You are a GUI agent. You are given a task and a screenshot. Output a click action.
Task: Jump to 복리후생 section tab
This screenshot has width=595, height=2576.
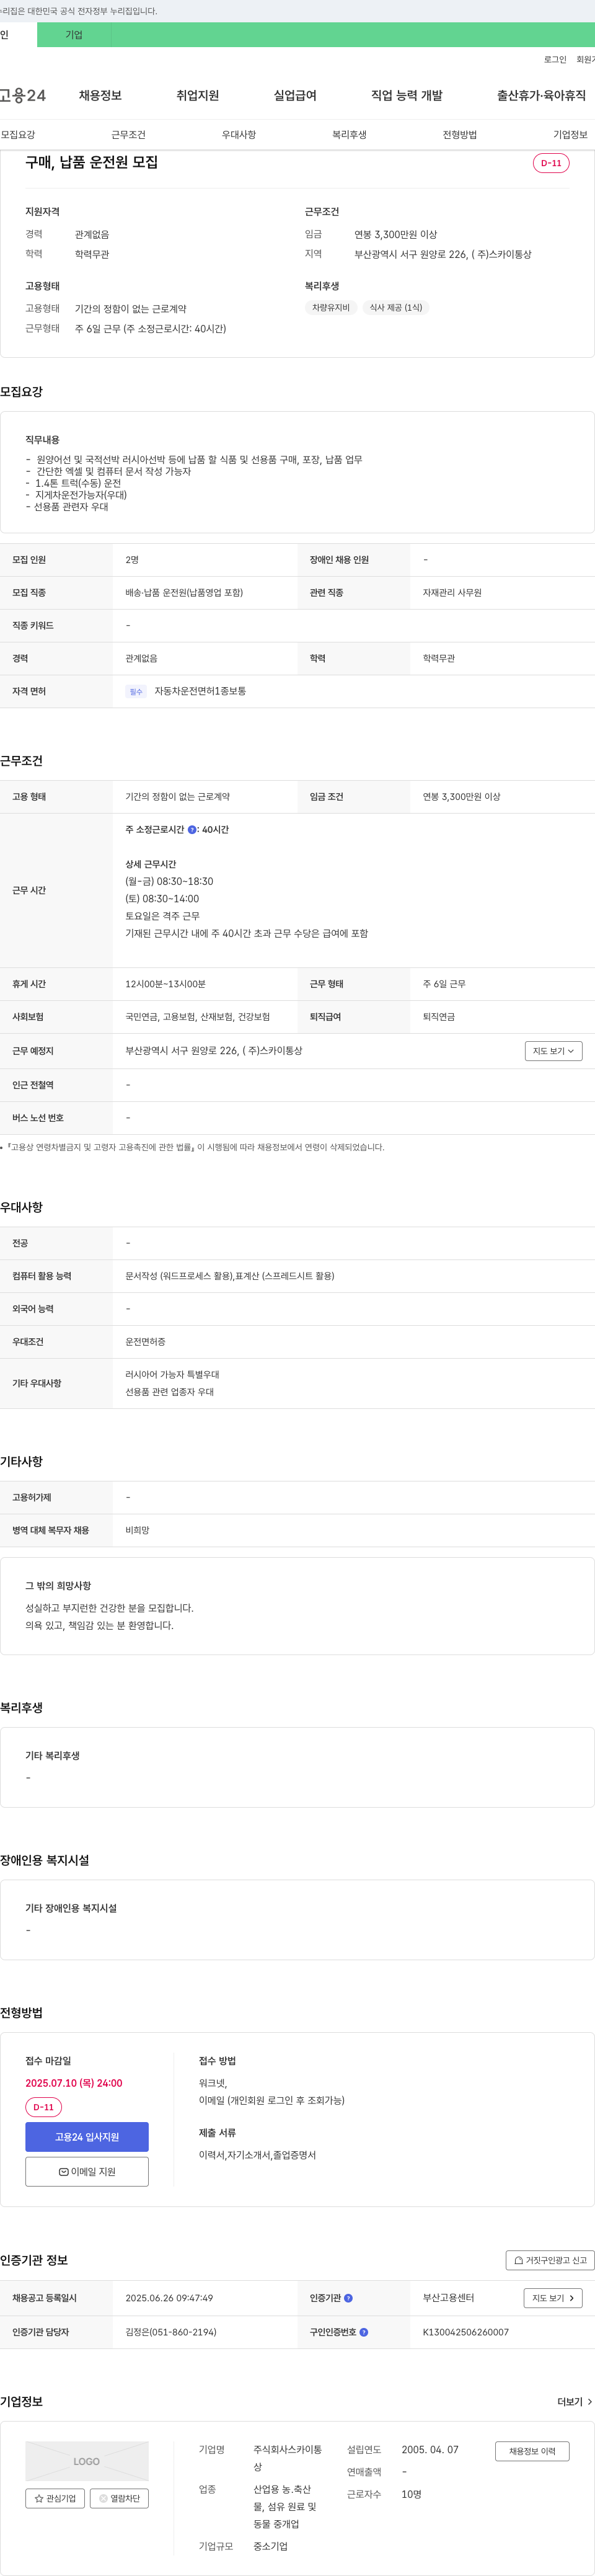[349, 135]
